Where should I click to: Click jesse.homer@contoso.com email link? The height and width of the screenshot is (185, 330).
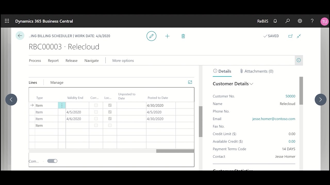(274, 119)
